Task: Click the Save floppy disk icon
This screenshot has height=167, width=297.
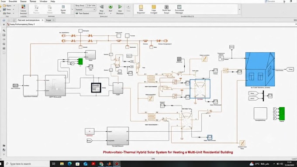Action: pos(4,10)
